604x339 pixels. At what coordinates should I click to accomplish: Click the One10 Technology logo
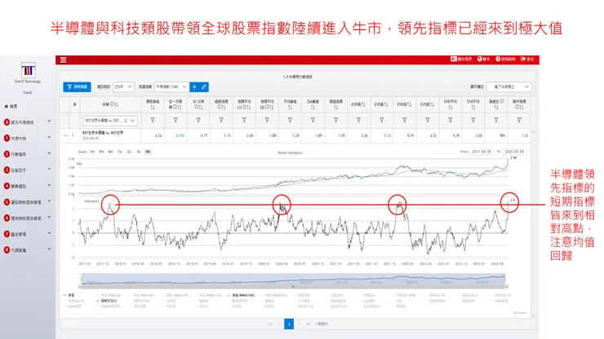(x=28, y=70)
